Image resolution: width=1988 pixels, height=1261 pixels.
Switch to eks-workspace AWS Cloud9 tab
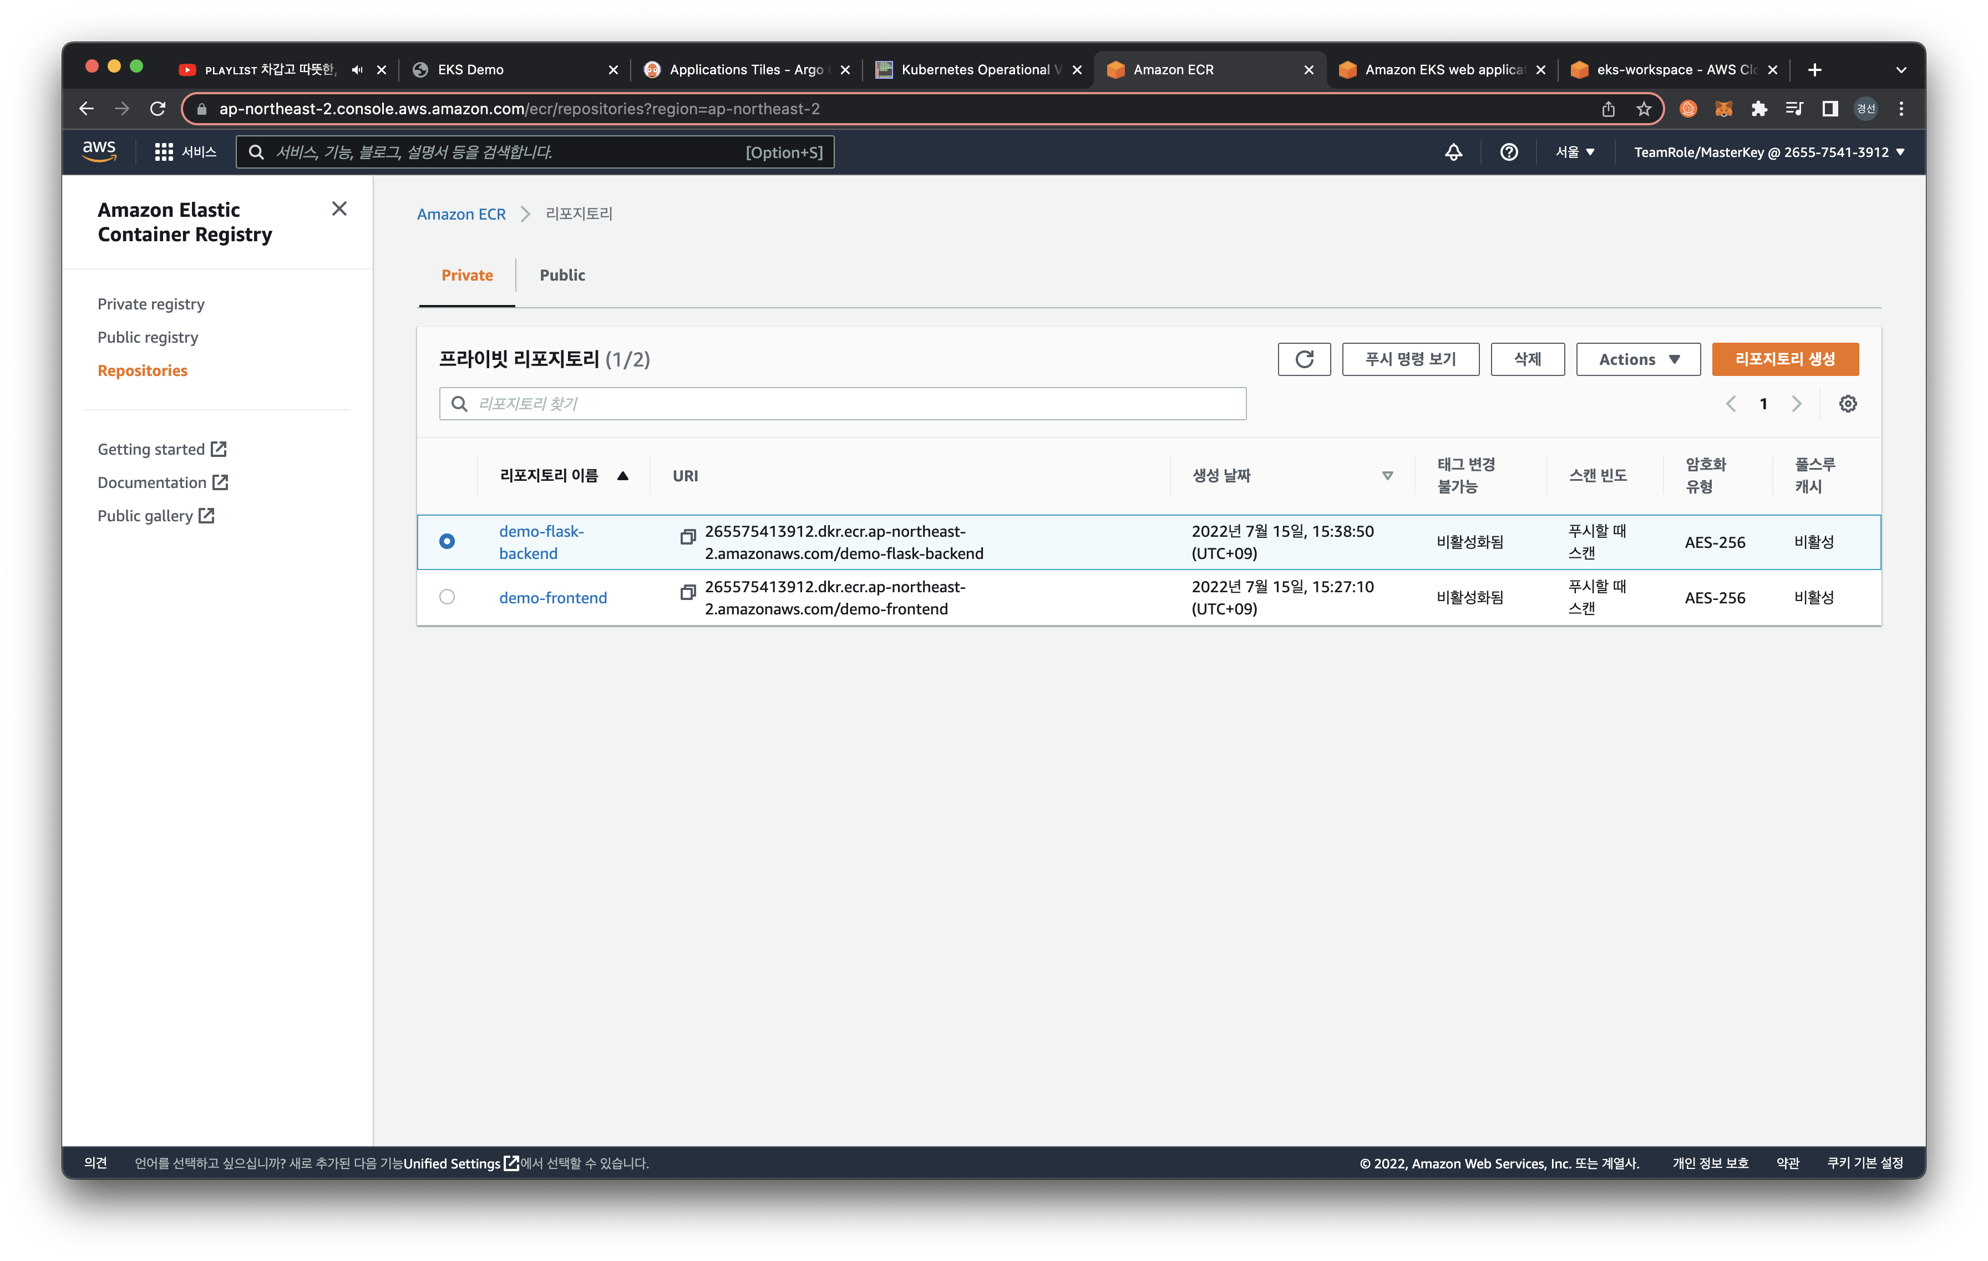pyautogui.click(x=1674, y=70)
